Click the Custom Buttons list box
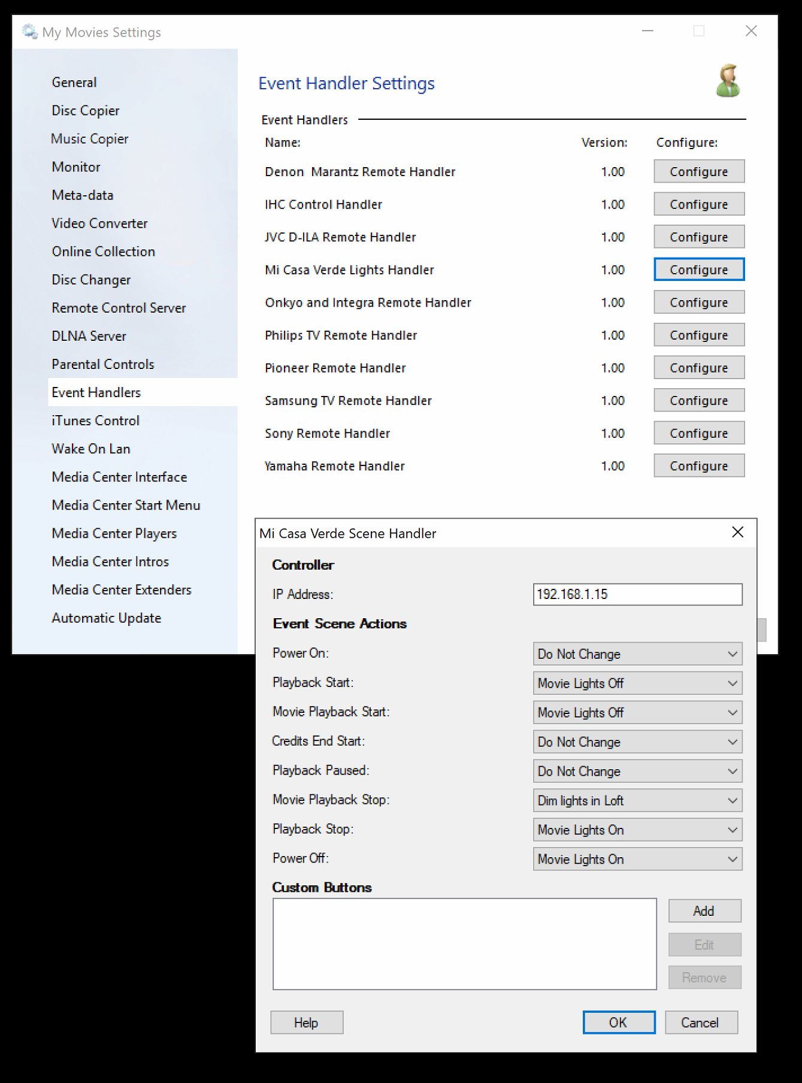 464,943
